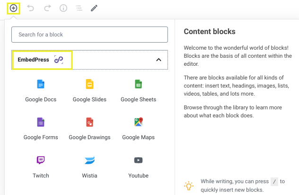Open the block navigation list icon
Viewport: 299px width, 195px height.
click(x=79, y=8)
